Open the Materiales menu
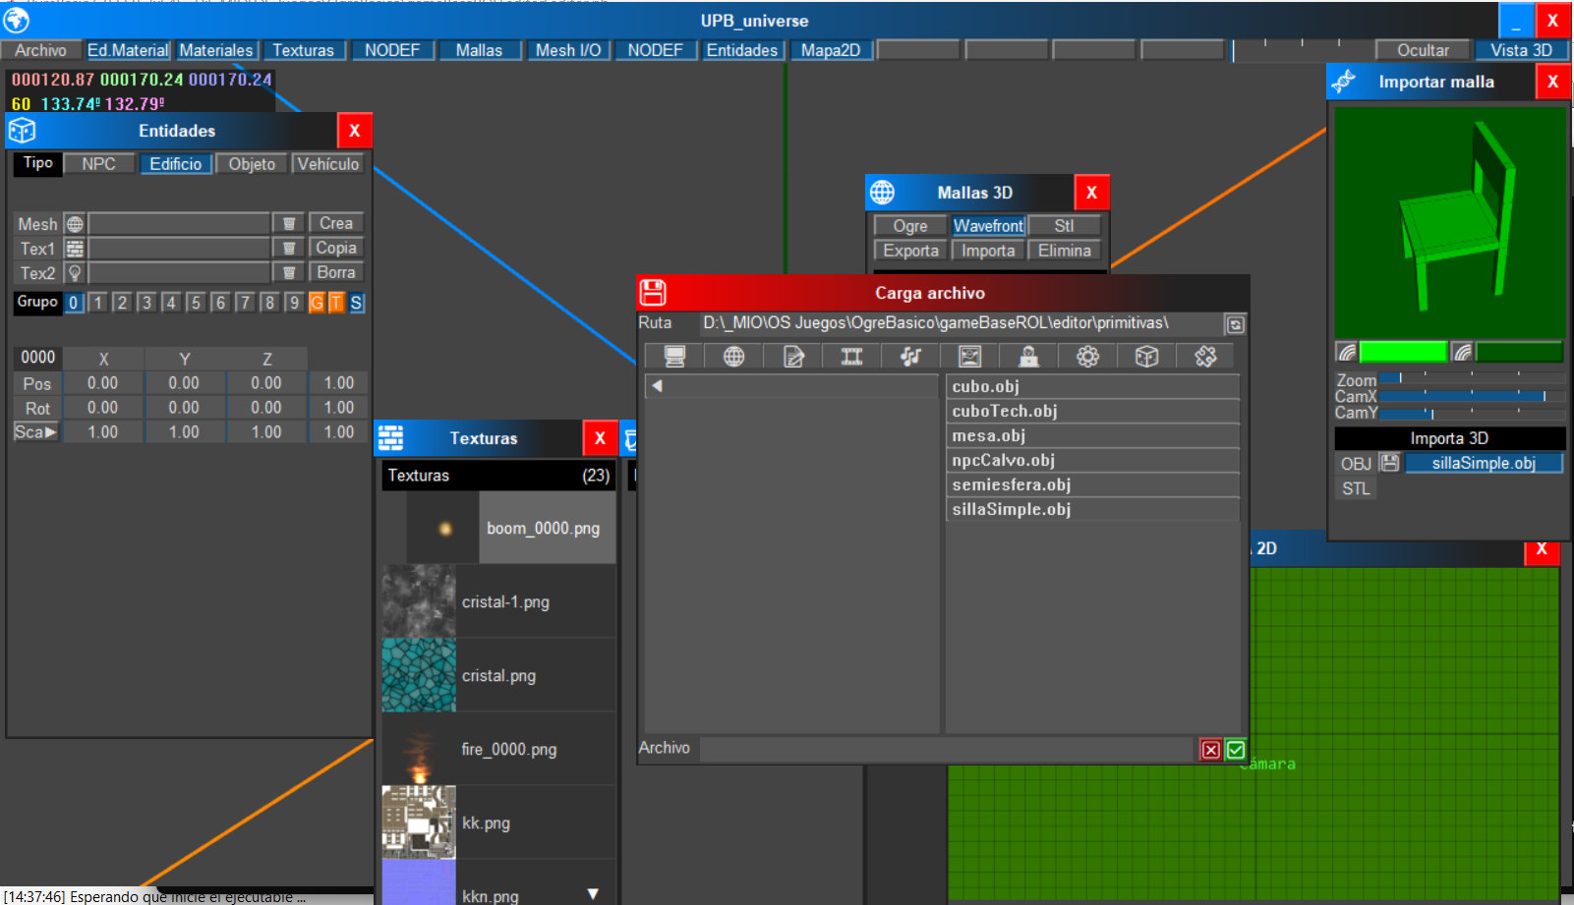This screenshot has height=905, width=1574. [216, 50]
